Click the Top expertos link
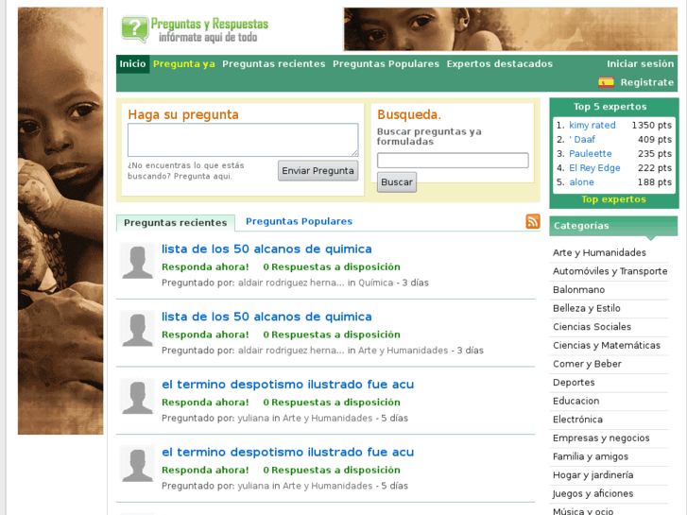The height and width of the screenshot is (515, 687). (614, 199)
